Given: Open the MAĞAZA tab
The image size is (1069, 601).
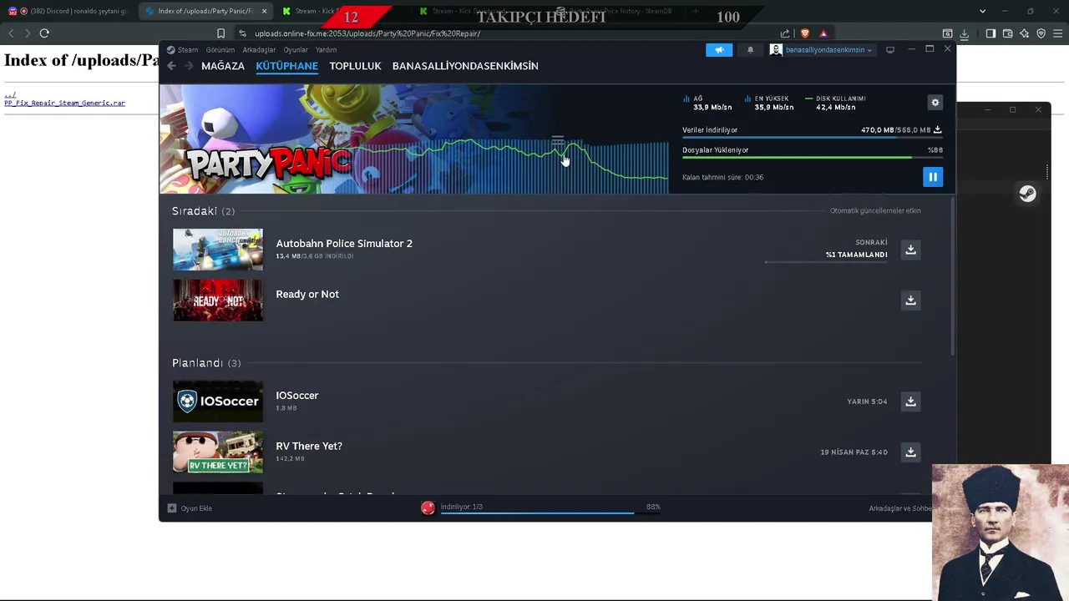Looking at the screenshot, I should 223,66.
